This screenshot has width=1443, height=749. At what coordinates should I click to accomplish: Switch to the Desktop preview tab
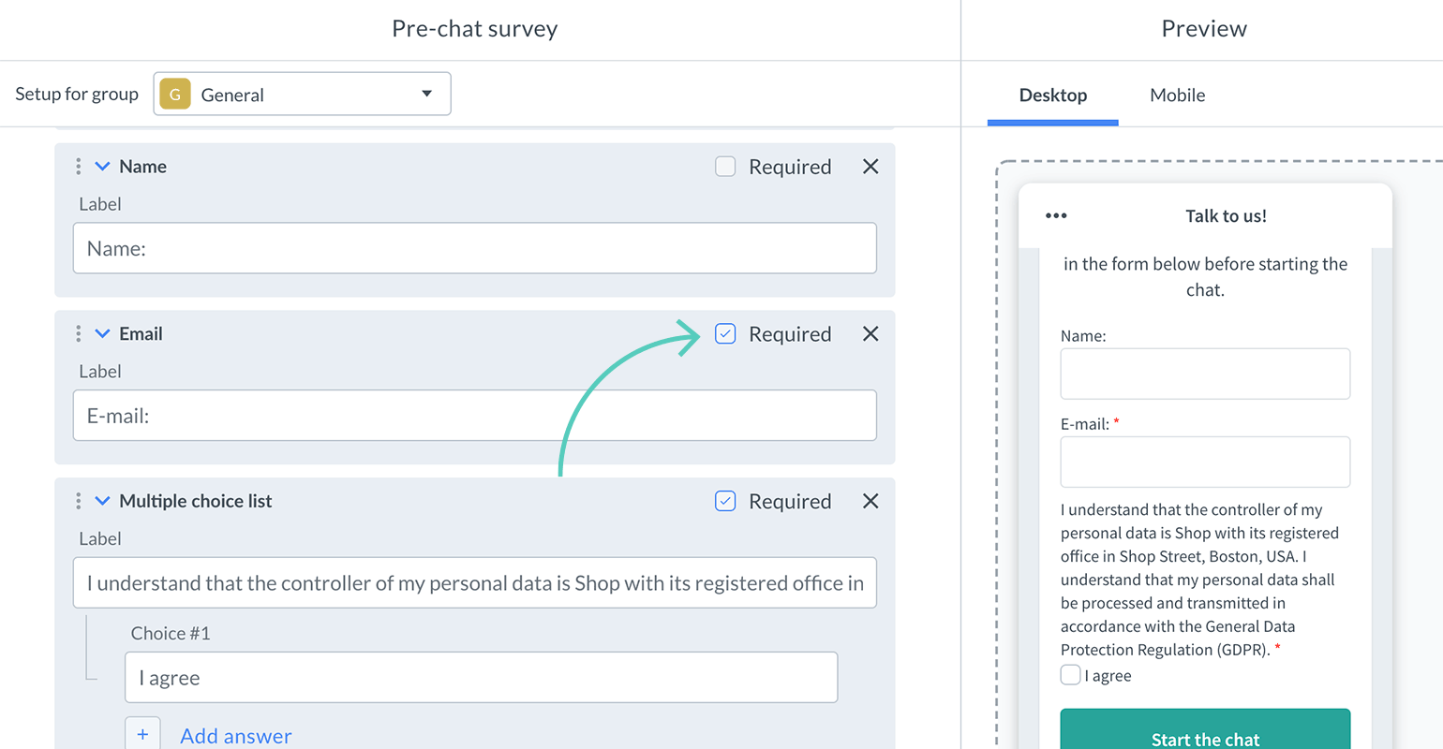tap(1053, 95)
